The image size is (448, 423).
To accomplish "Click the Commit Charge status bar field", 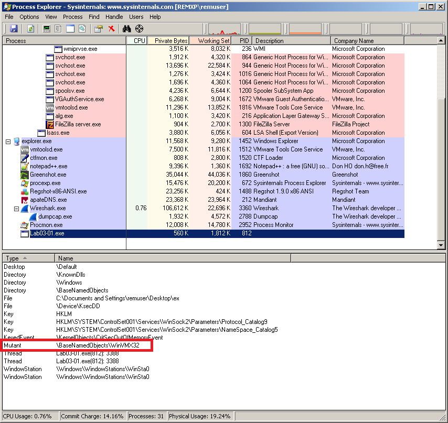I will pos(92,416).
